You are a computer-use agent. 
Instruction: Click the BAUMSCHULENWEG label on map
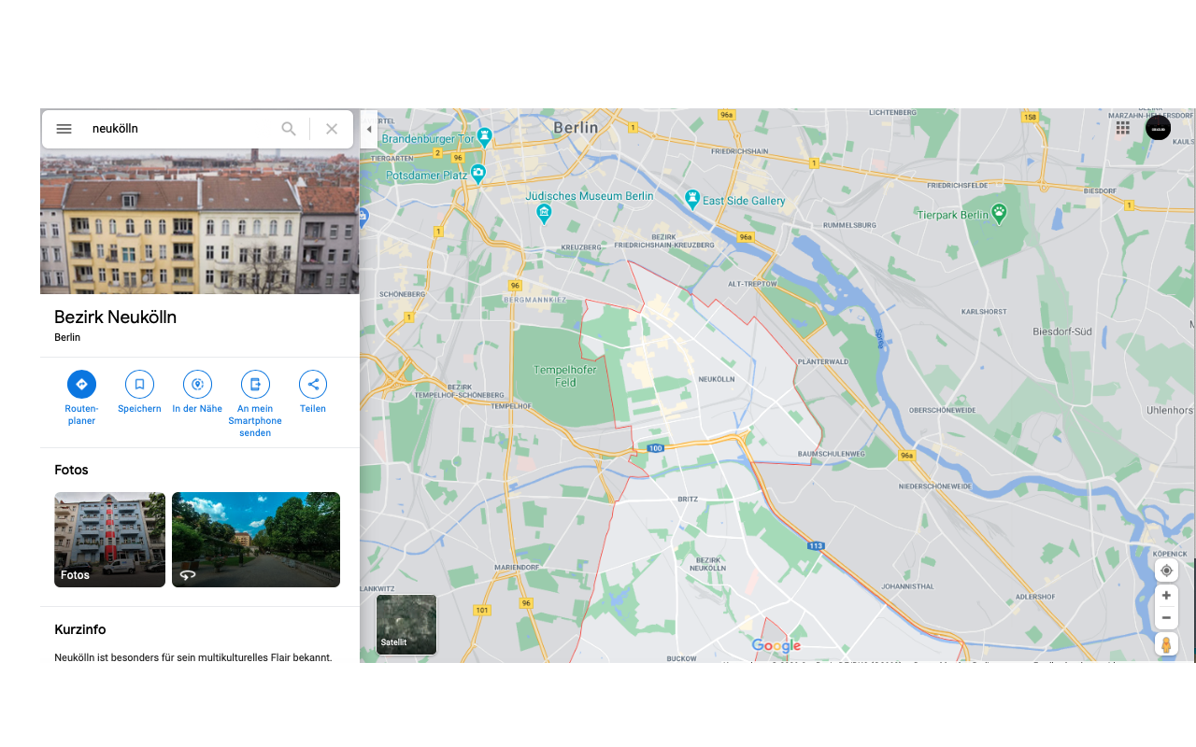tap(832, 453)
